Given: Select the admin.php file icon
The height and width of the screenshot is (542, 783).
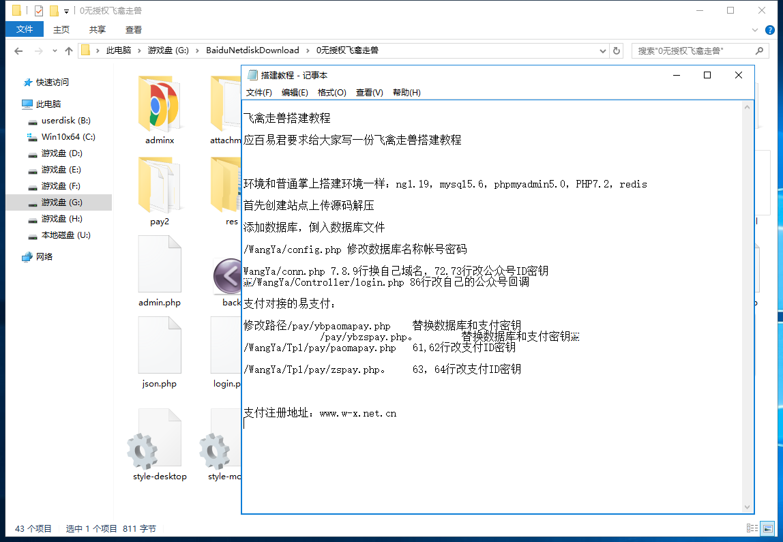Looking at the screenshot, I should click(160, 265).
